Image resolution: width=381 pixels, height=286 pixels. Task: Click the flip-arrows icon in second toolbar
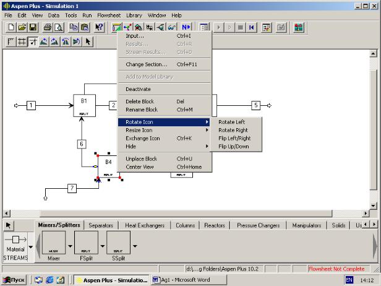(x=77, y=42)
